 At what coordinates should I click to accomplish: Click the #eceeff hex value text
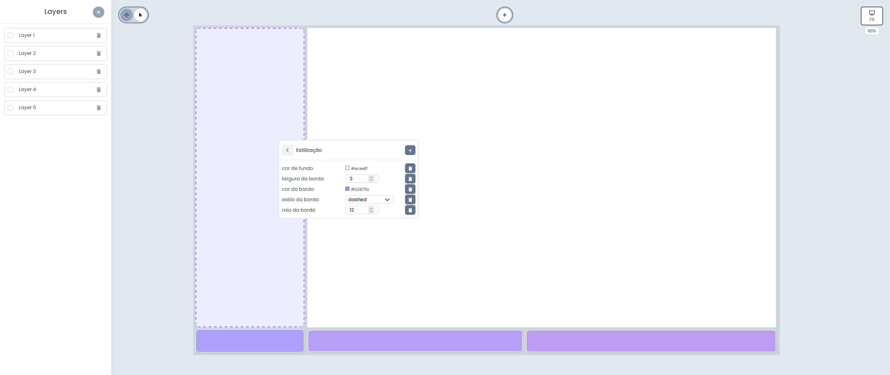[x=359, y=168]
